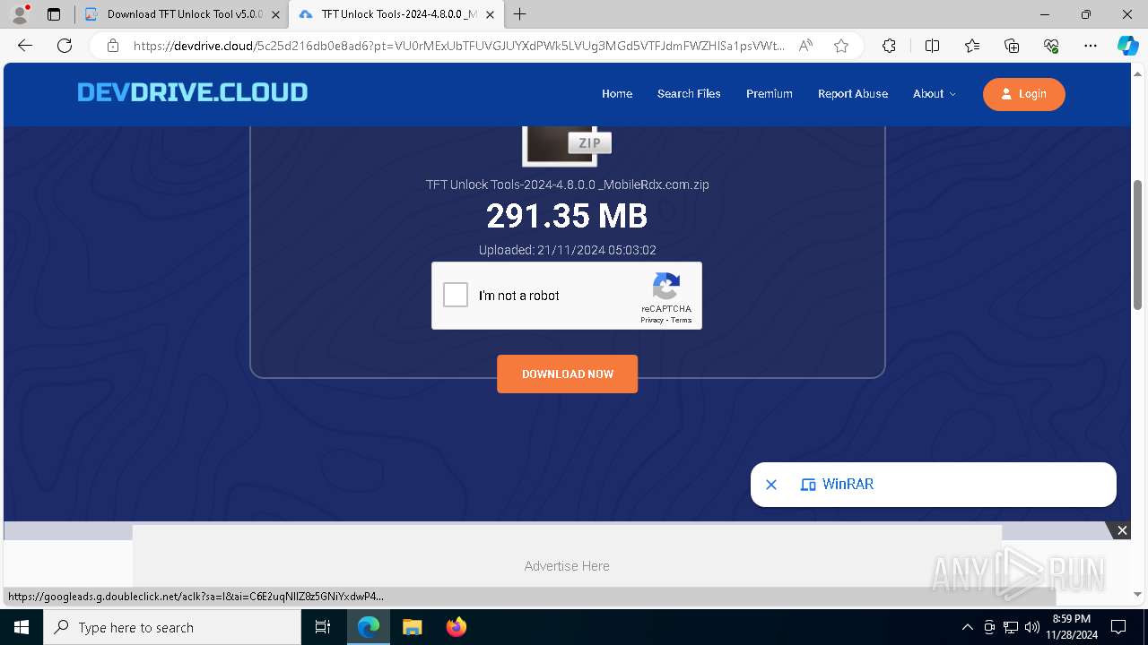Show hidden system tray icons

(x=967, y=627)
